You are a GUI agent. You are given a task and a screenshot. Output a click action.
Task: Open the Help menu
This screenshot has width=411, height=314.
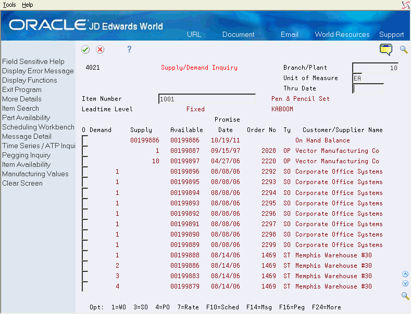coord(27,5)
